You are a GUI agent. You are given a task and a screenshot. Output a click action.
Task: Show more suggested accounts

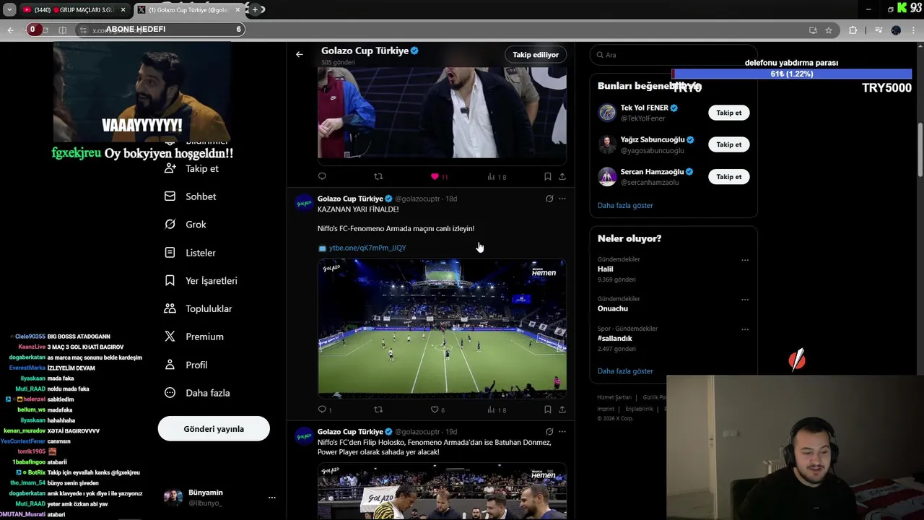click(625, 205)
